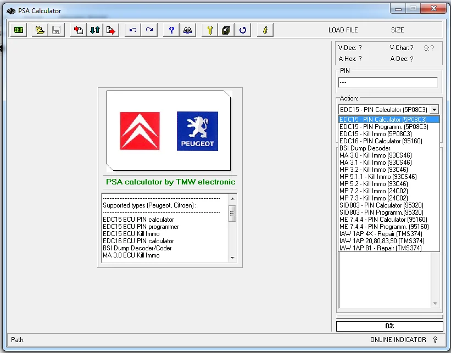This screenshot has width=451, height=353.
Task: Choose EDC15 - Kill Immo (5P08C3)
Action: pos(389,133)
